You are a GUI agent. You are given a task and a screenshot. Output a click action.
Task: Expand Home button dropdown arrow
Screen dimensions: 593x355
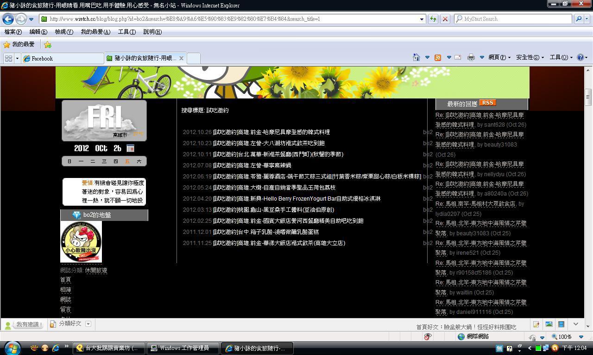click(427, 57)
